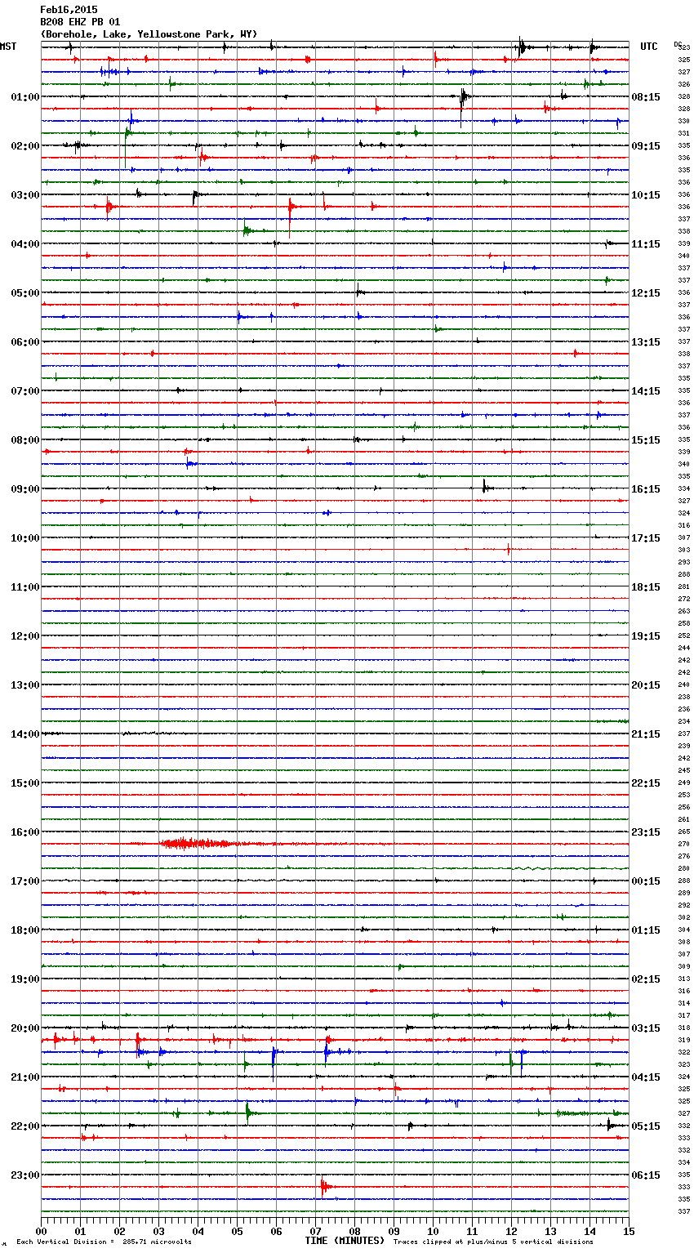Viewport: 694px width, 1253px height.
Task: Click the '22:15' UTC time label
Action: pyautogui.click(x=646, y=783)
